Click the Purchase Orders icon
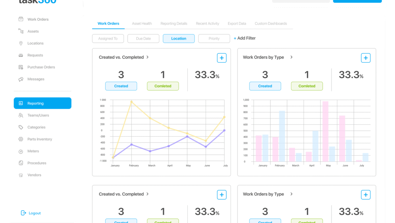The image size is (395, 223). (21, 67)
